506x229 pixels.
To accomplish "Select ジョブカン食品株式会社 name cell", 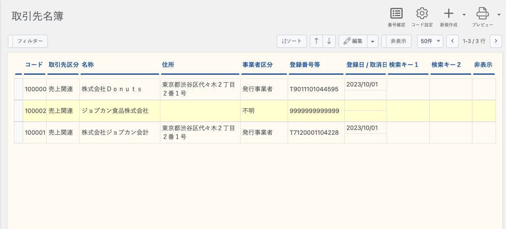I will [120, 111].
